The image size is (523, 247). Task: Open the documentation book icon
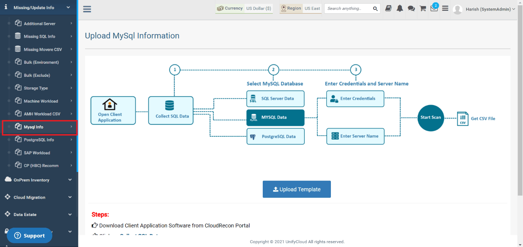click(x=388, y=8)
